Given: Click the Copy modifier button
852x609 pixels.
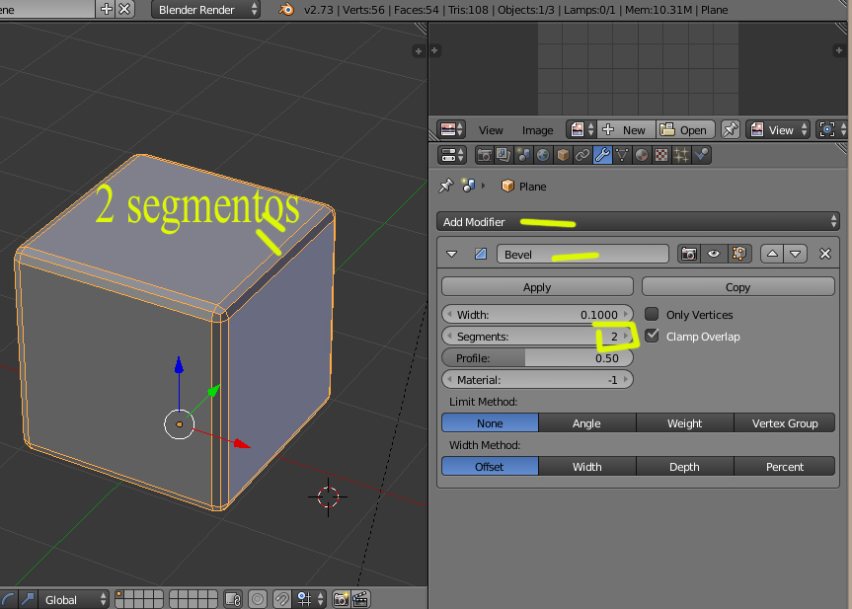Looking at the screenshot, I should [737, 287].
